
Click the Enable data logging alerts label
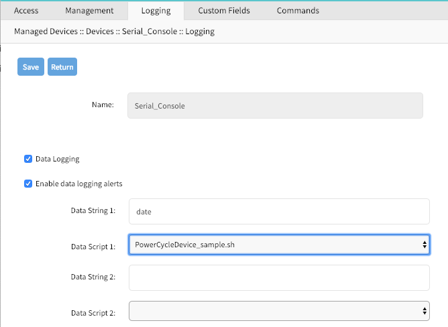79,184
